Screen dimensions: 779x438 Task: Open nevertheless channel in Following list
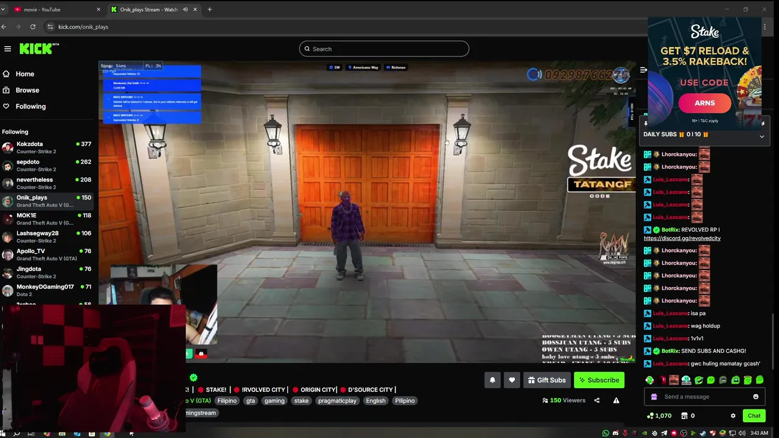pos(47,183)
